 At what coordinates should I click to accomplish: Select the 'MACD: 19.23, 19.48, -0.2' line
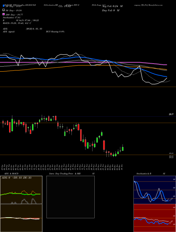tap(17, 23)
